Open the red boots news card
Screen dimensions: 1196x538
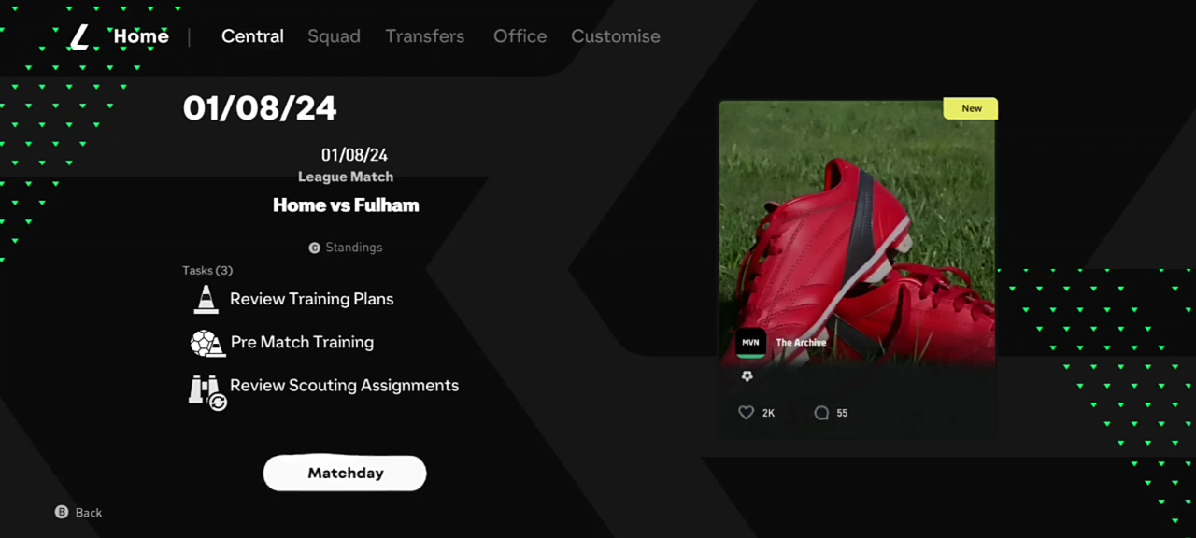(857, 268)
